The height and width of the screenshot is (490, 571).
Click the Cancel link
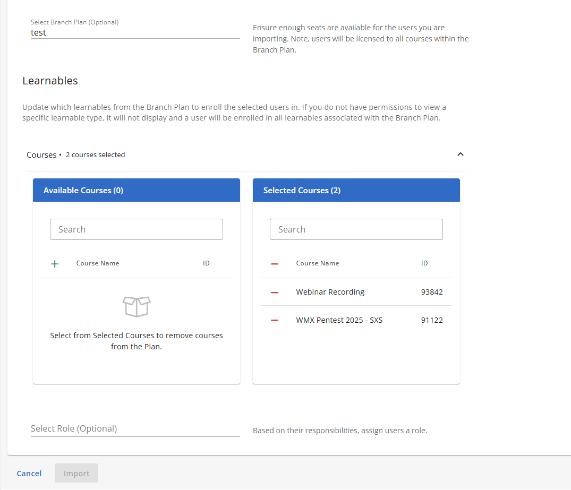tap(29, 474)
